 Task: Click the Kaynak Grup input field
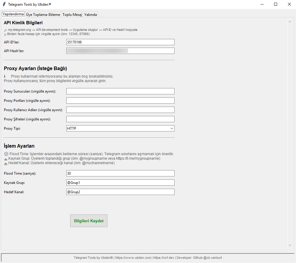[120, 183]
